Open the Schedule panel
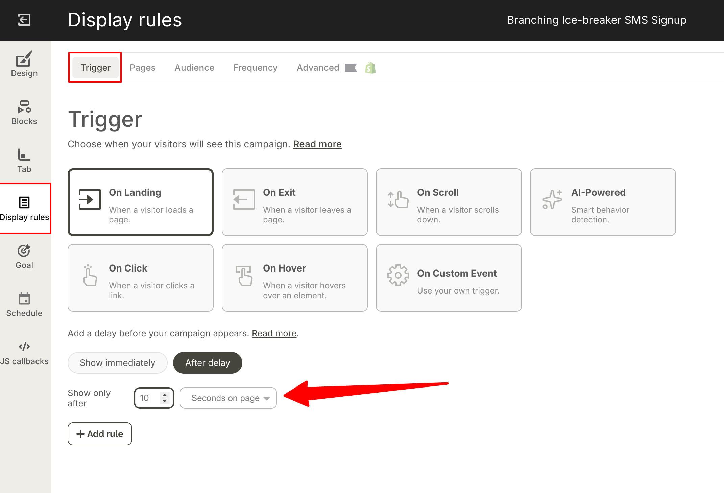The image size is (724, 493). point(24,304)
